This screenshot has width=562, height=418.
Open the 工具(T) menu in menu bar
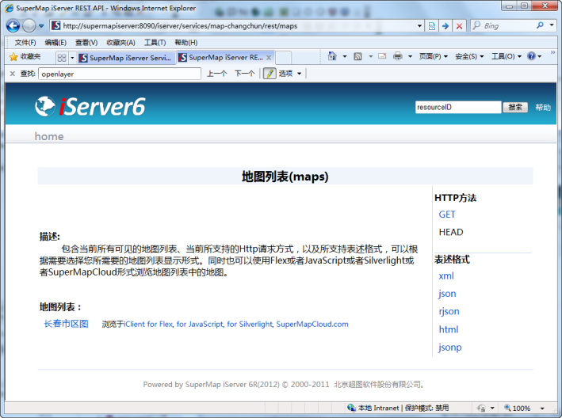(x=155, y=43)
